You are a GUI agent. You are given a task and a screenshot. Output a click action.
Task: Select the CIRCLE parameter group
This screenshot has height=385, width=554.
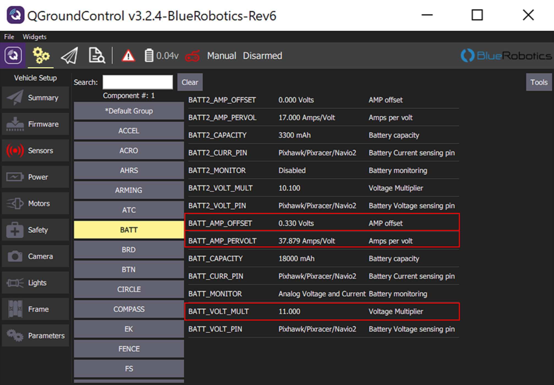click(x=129, y=289)
